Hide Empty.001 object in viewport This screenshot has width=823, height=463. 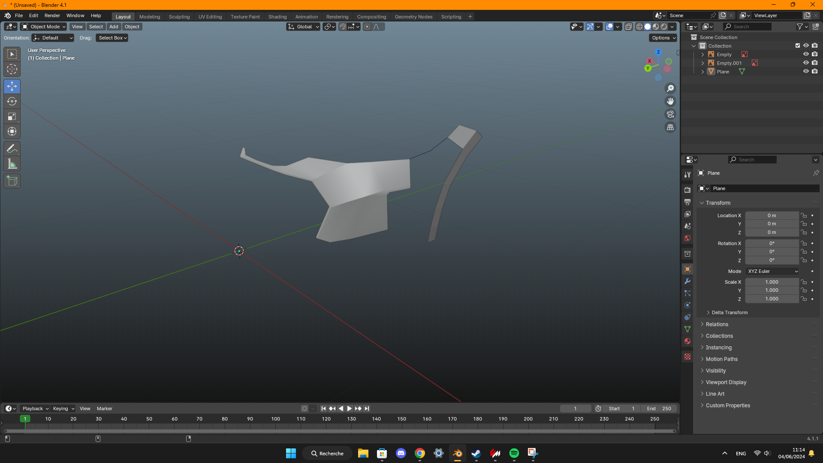point(806,63)
